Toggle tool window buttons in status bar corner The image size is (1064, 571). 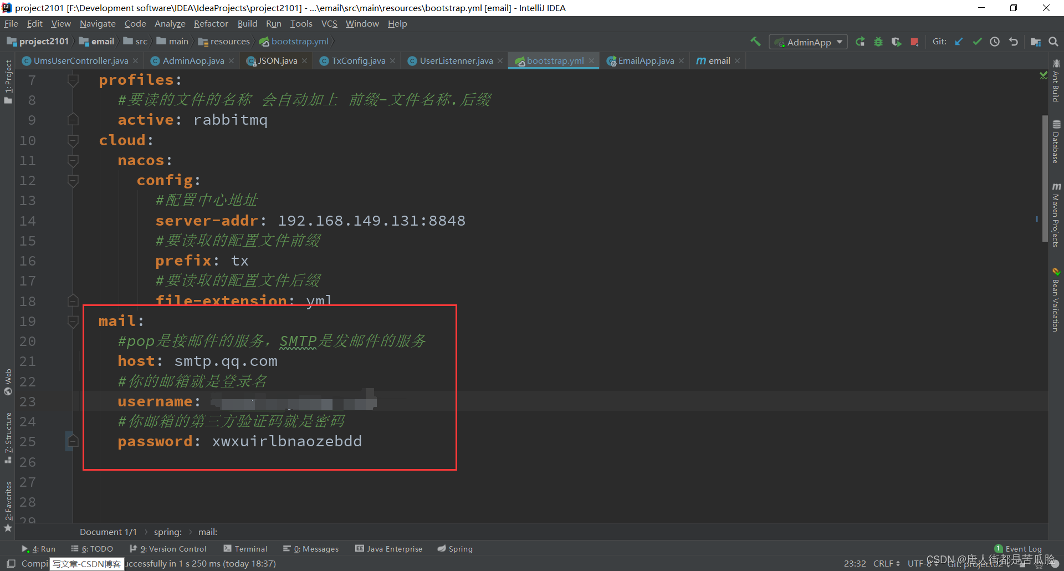pyautogui.click(x=11, y=563)
